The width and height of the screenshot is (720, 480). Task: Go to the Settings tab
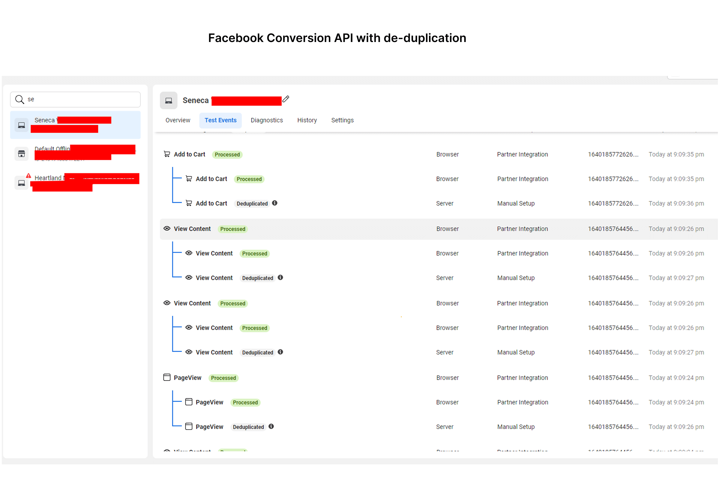coord(343,120)
